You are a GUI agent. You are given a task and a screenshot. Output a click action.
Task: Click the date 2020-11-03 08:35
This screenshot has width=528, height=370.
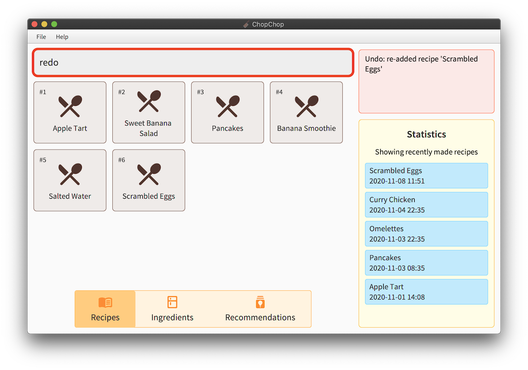point(397,269)
